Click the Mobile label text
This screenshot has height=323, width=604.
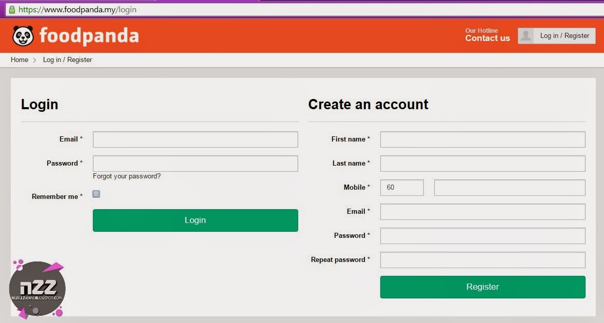pos(357,187)
